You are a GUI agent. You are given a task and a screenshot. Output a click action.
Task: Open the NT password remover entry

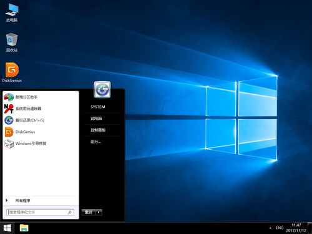pyautogui.click(x=41, y=109)
